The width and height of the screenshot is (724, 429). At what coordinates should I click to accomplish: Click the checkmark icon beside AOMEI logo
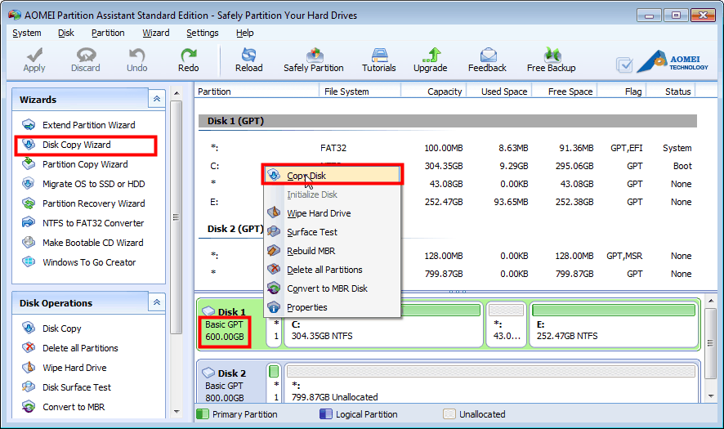point(624,65)
